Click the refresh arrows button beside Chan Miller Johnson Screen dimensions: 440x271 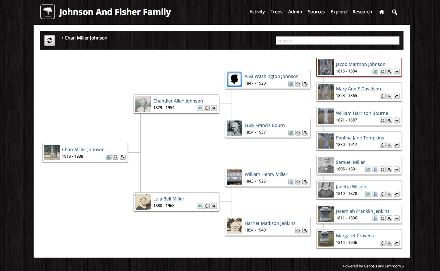coord(50,40)
